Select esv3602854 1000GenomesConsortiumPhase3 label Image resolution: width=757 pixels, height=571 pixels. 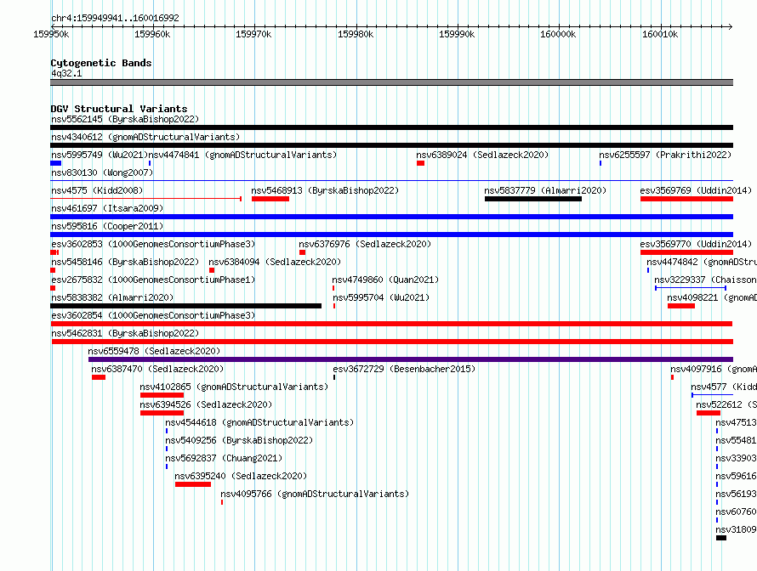pos(153,315)
